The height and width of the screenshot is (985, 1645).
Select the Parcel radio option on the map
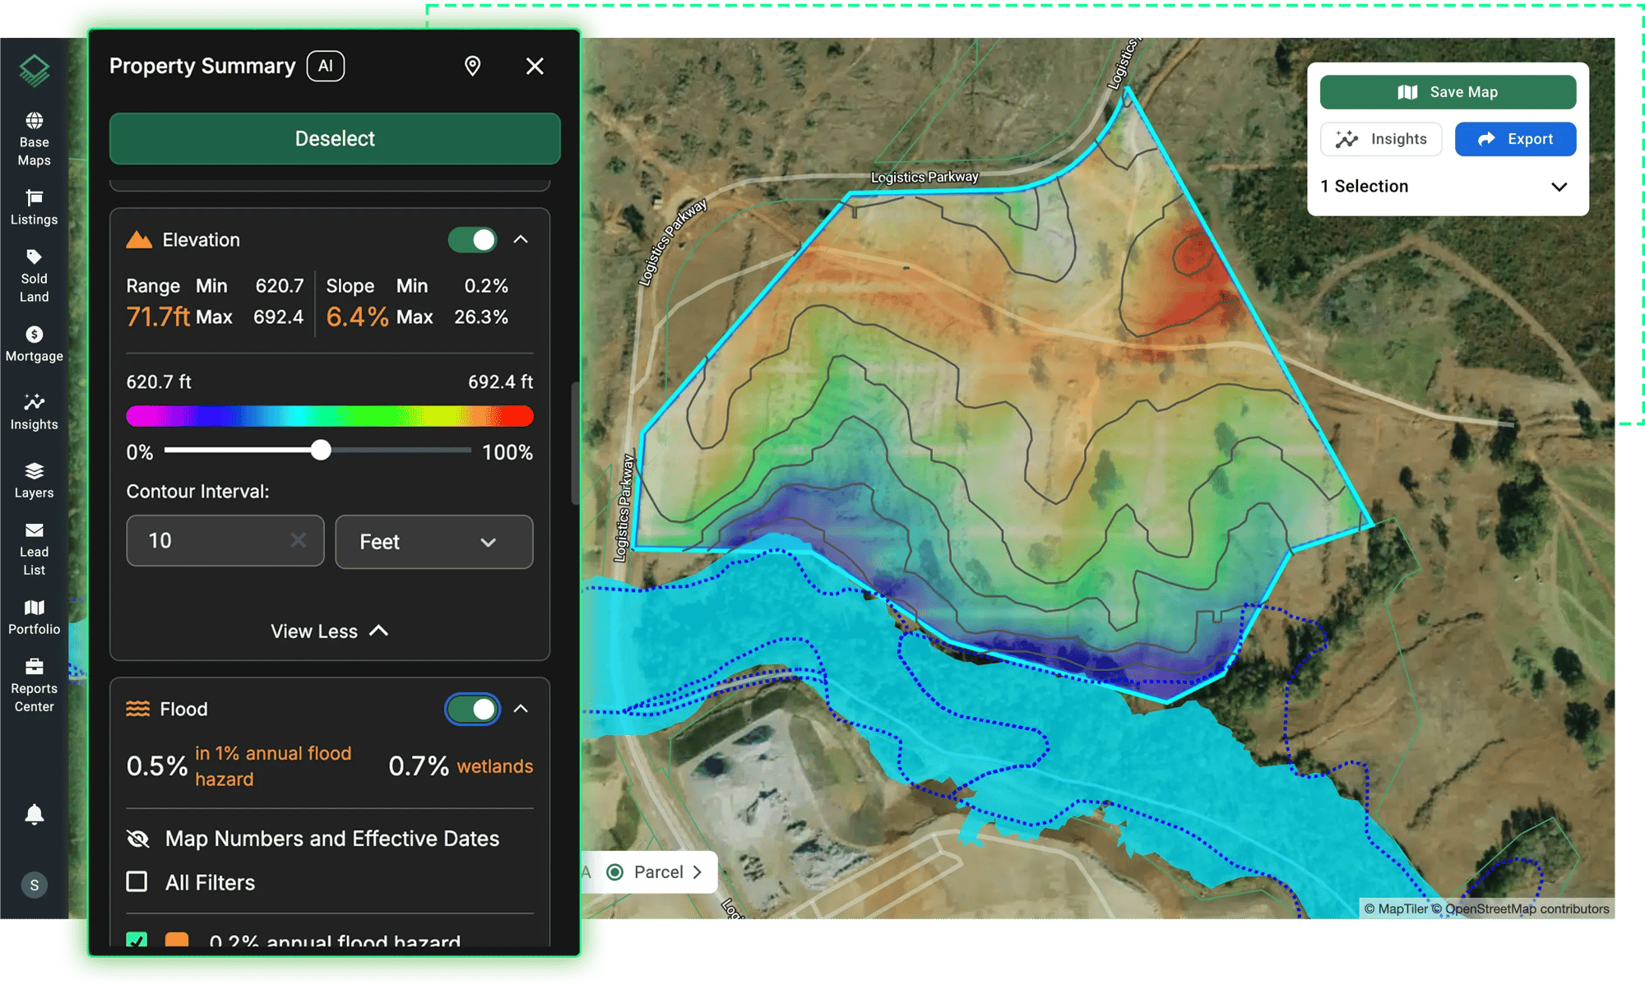click(614, 872)
